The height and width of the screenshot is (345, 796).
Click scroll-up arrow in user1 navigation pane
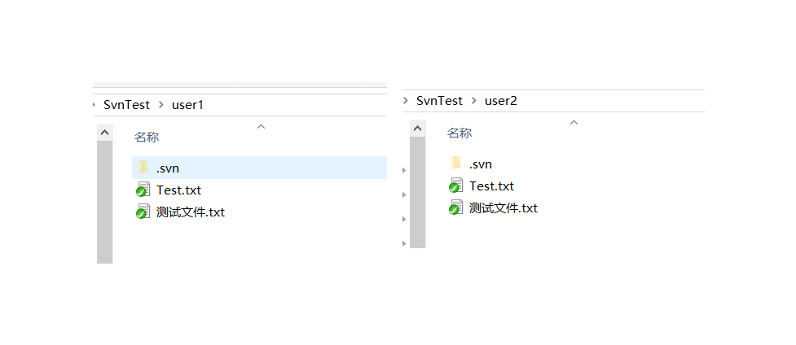(x=104, y=133)
